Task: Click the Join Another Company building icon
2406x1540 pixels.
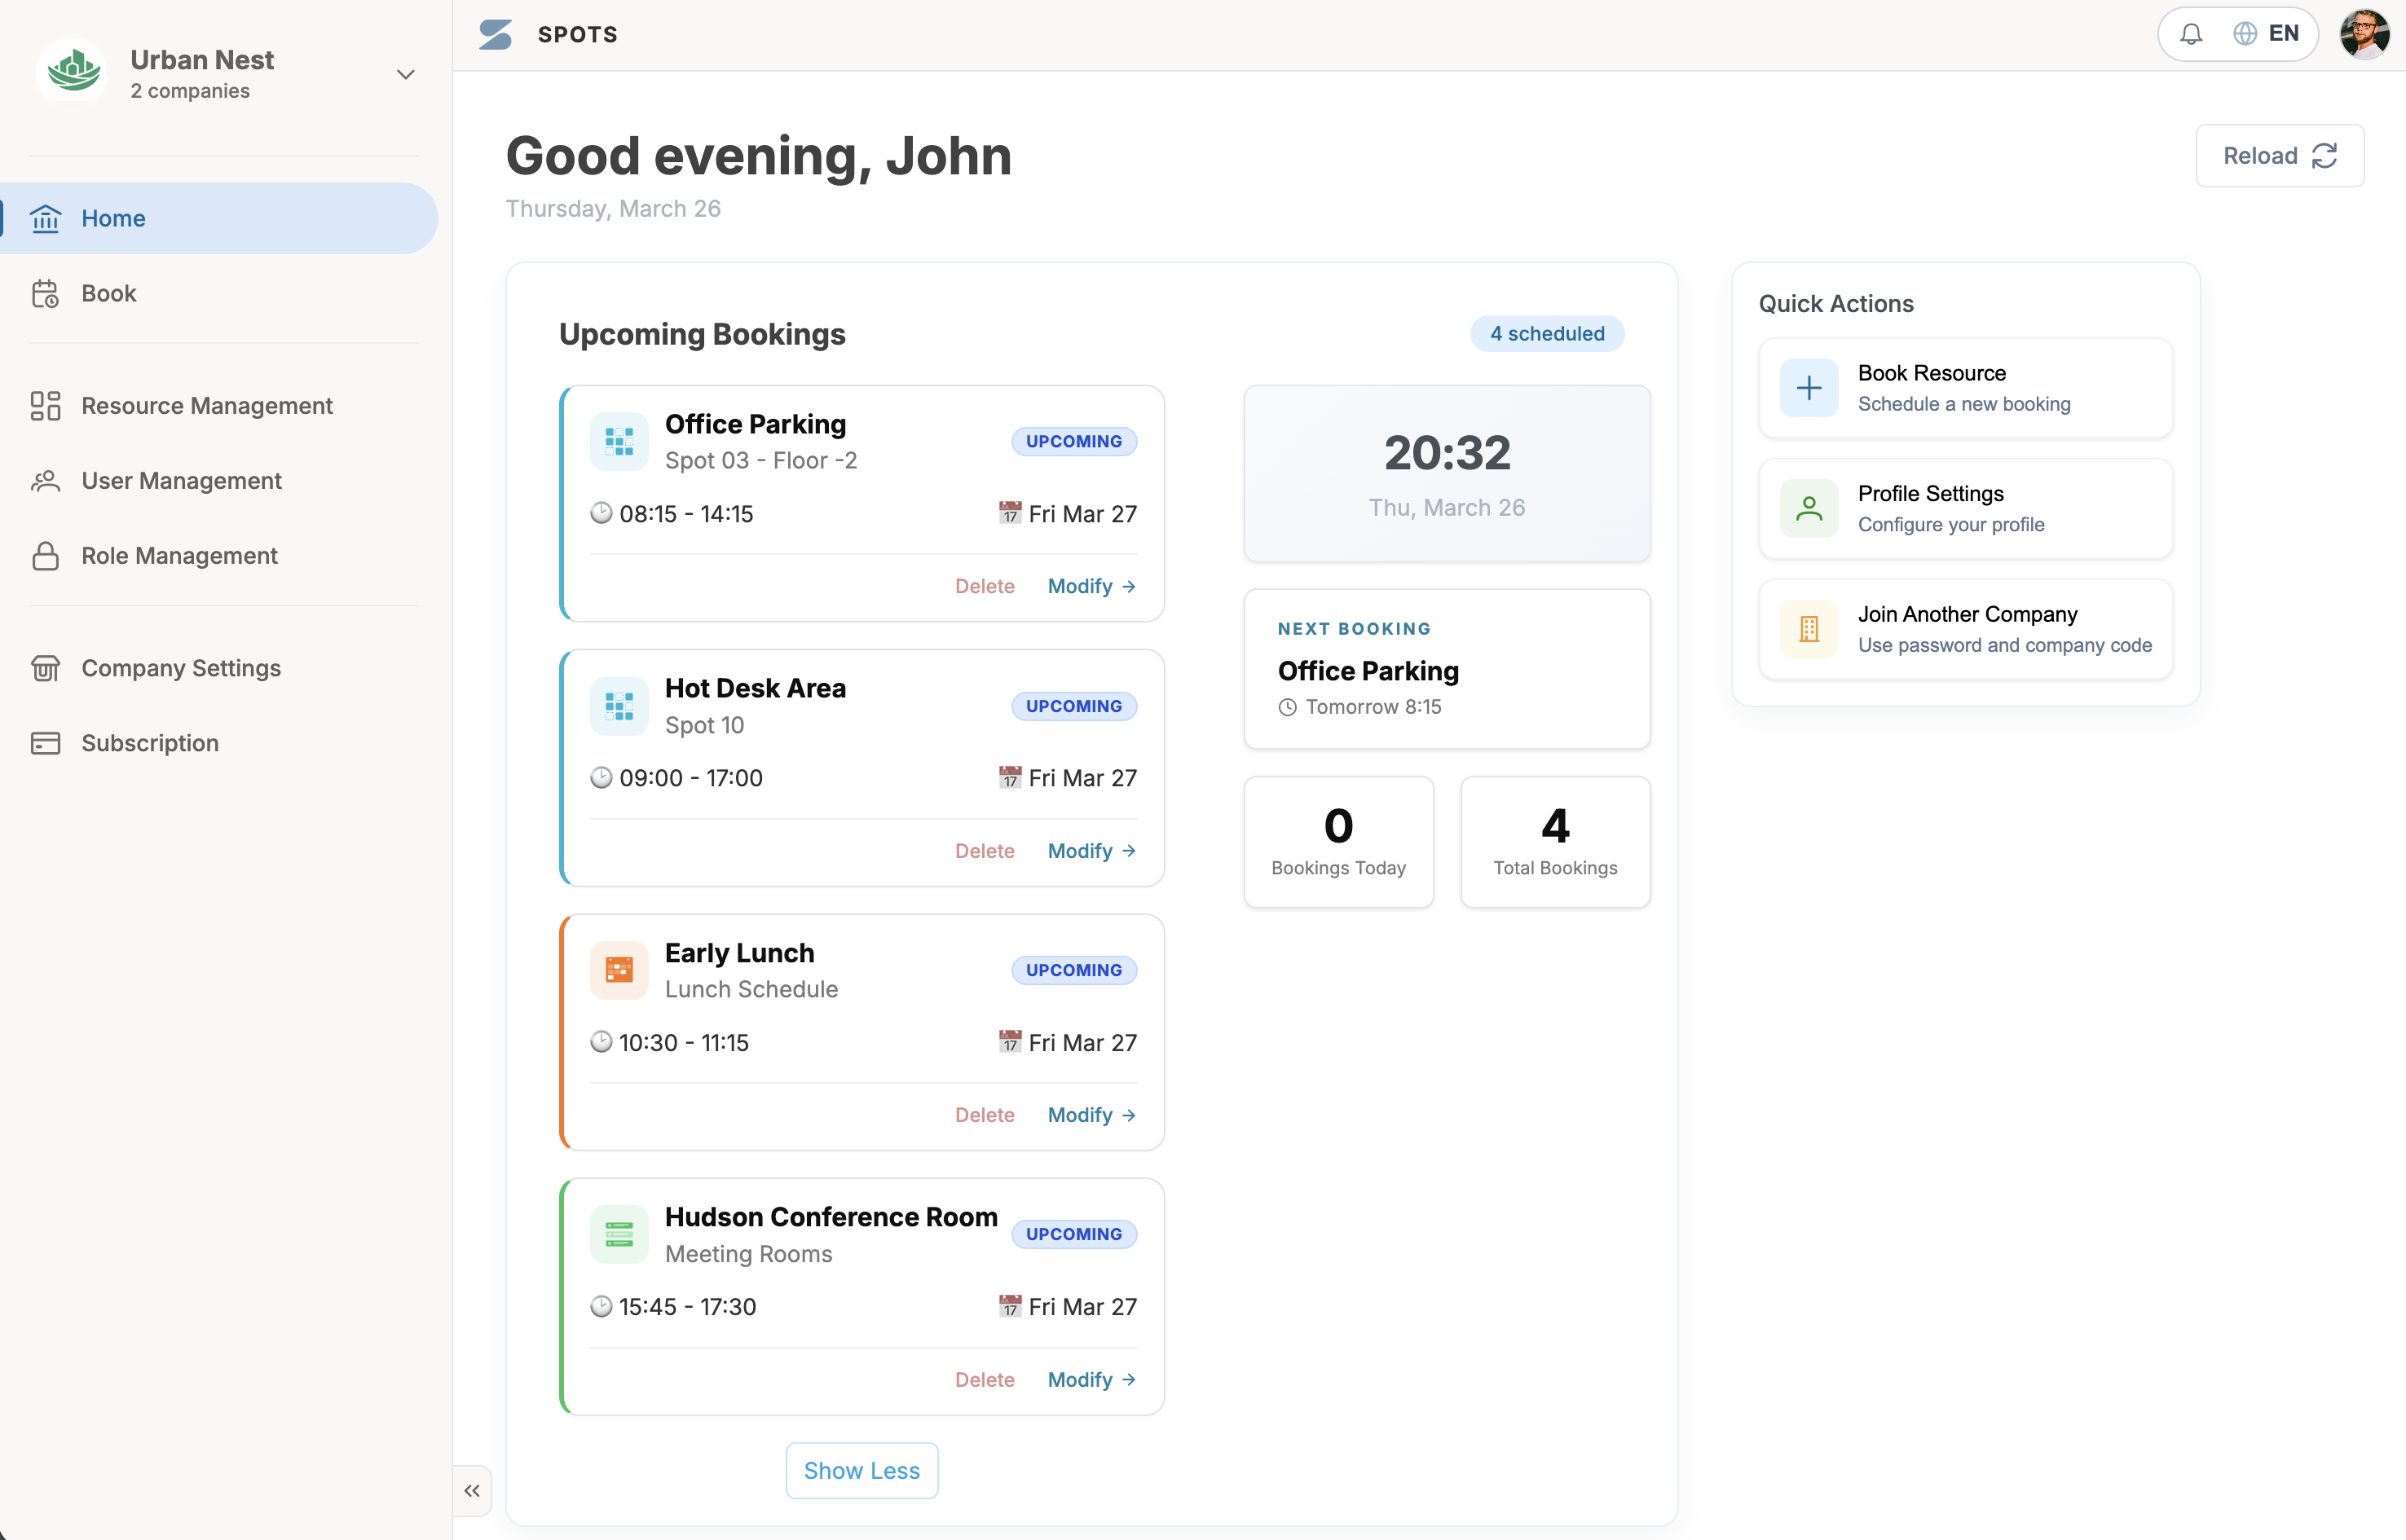Action: pos(1808,629)
